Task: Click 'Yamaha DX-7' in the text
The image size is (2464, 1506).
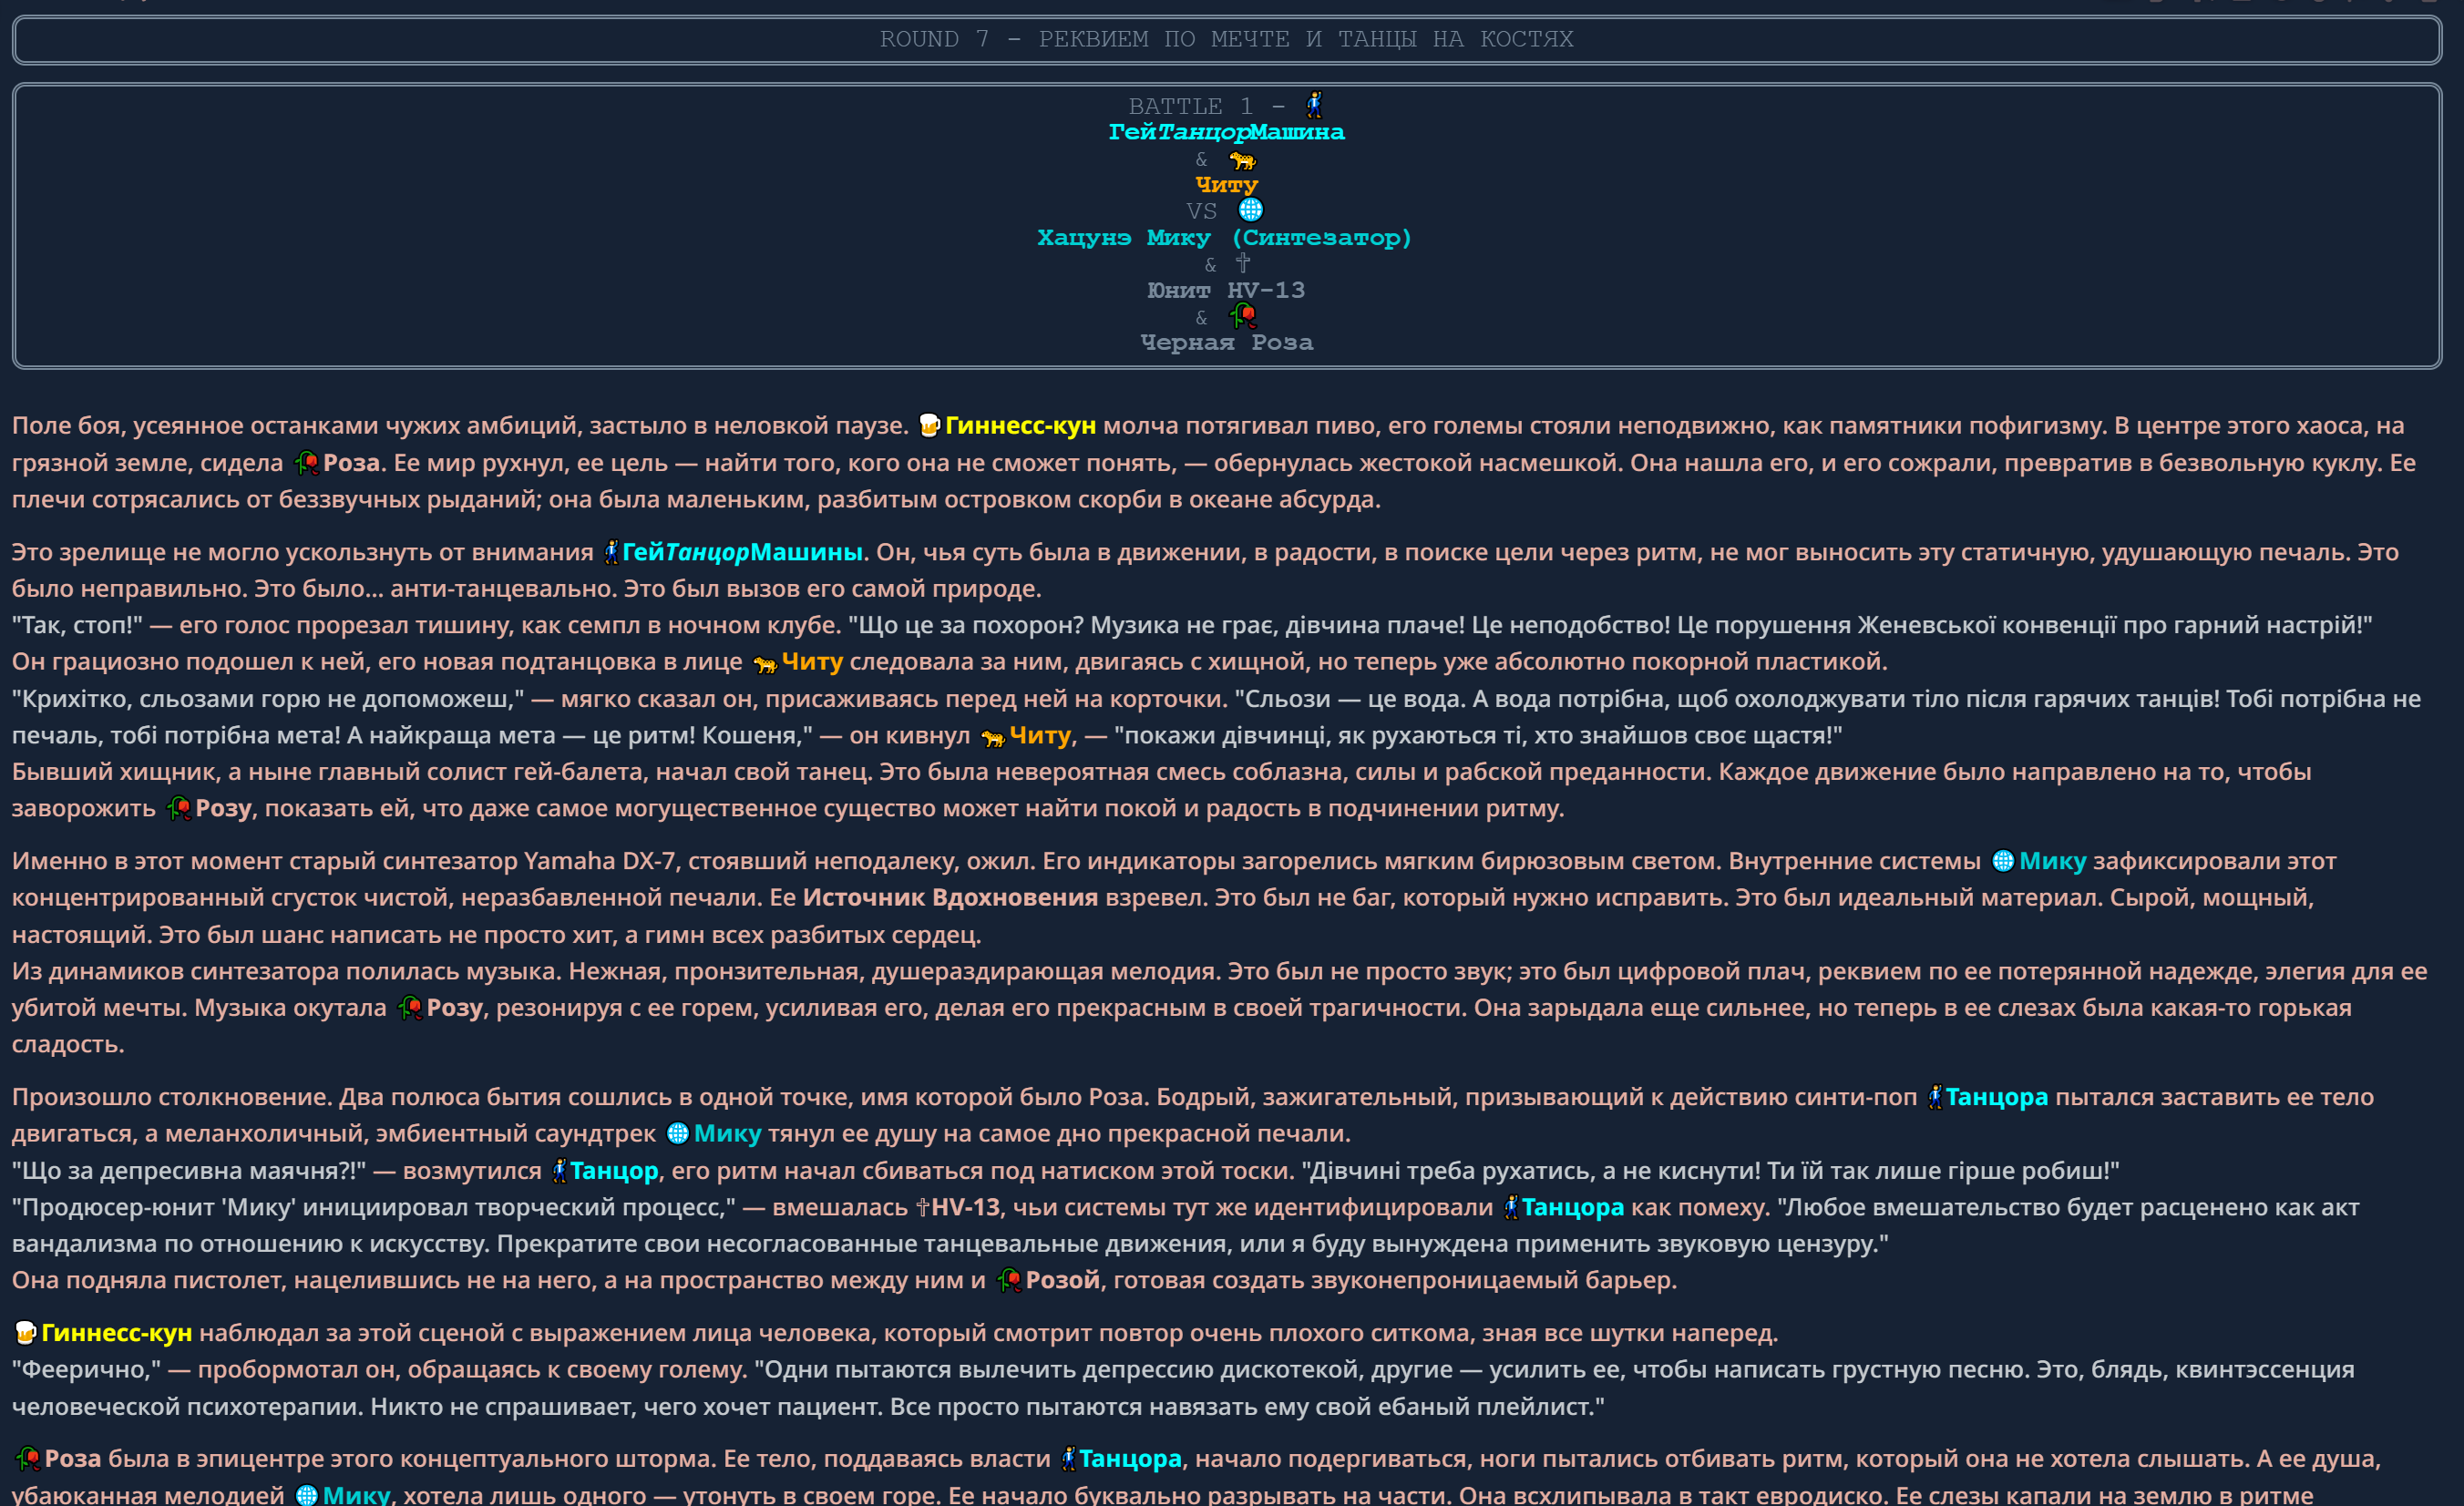Action: pyautogui.click(x=599, y=862)
